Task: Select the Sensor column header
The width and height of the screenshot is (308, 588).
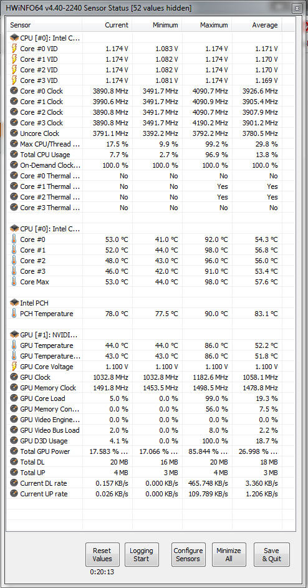Action: pos(44,25)
